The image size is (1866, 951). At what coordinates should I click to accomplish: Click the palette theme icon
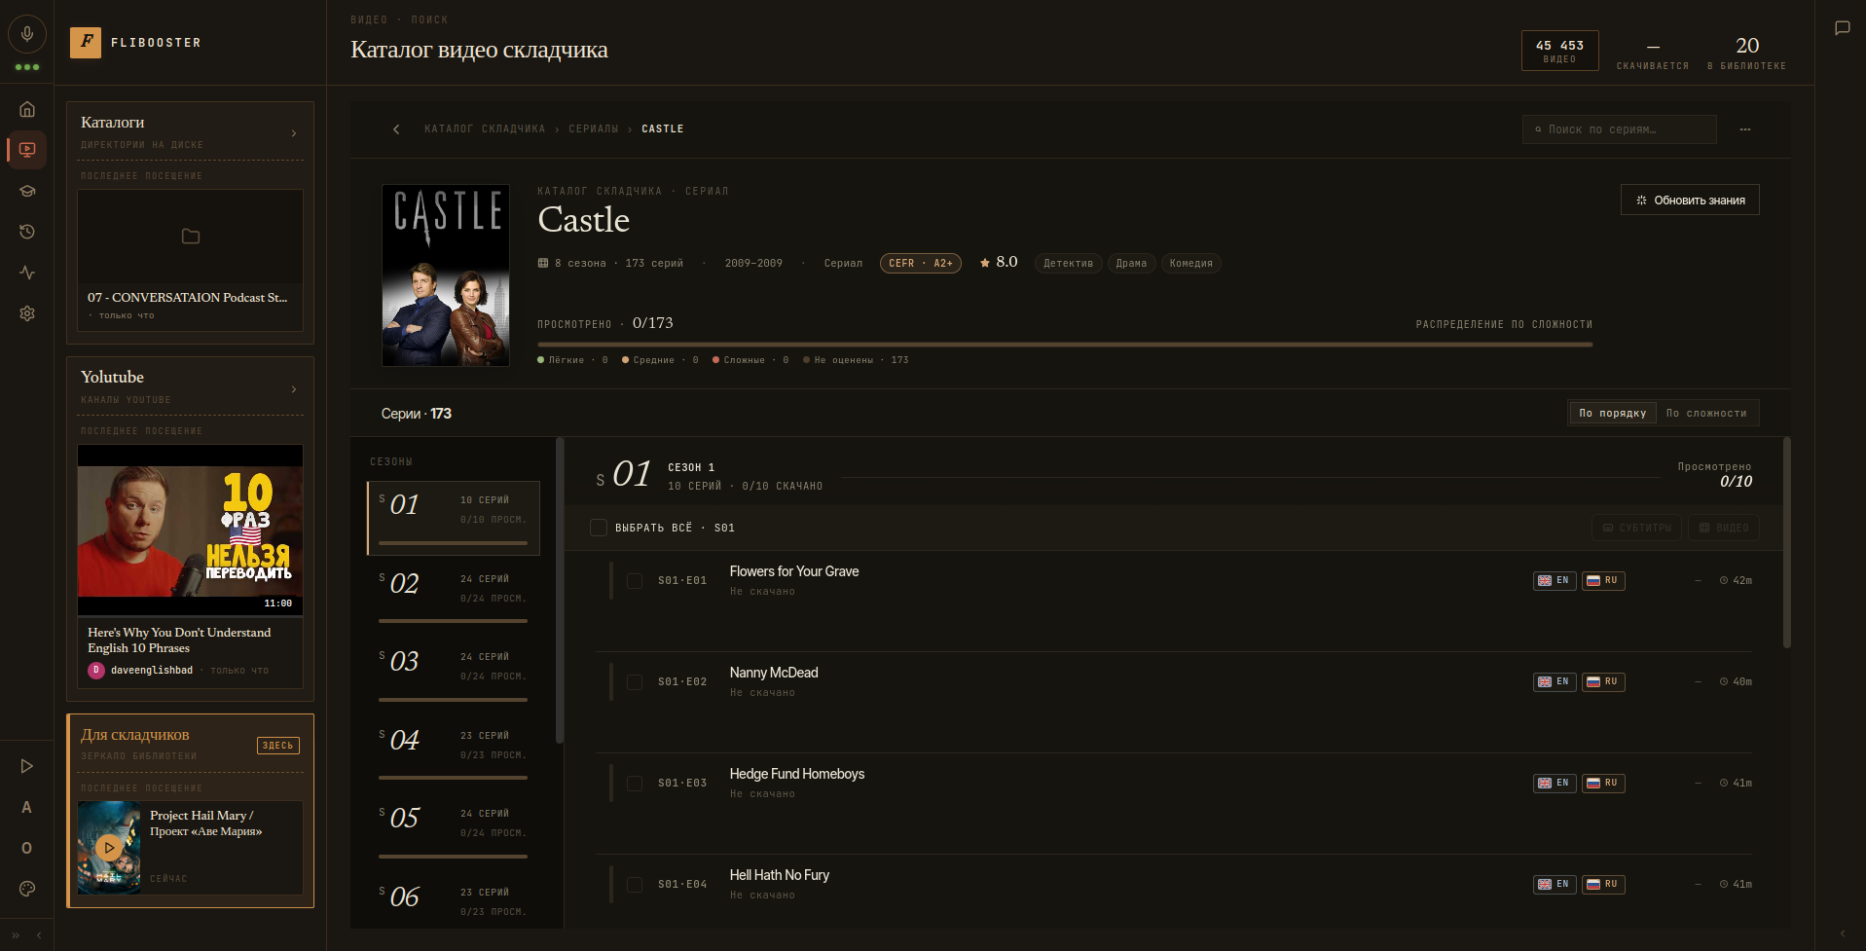click(27, 888)
